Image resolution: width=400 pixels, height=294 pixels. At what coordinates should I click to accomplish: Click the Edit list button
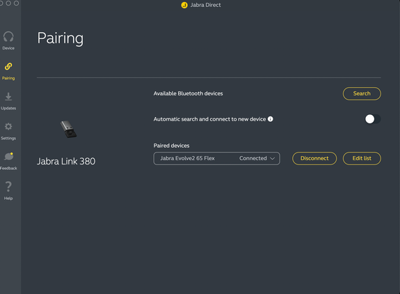point(362,158)
